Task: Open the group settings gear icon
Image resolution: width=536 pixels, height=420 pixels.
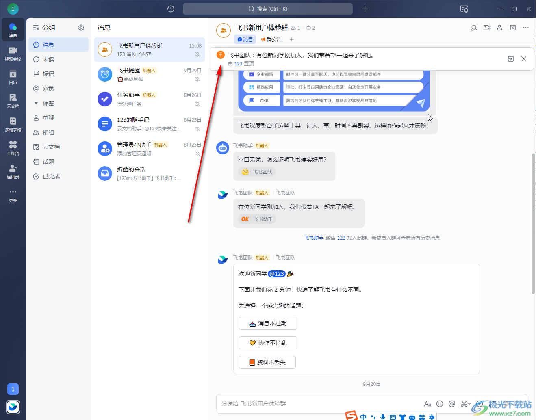Action: [x=81, y=28]
